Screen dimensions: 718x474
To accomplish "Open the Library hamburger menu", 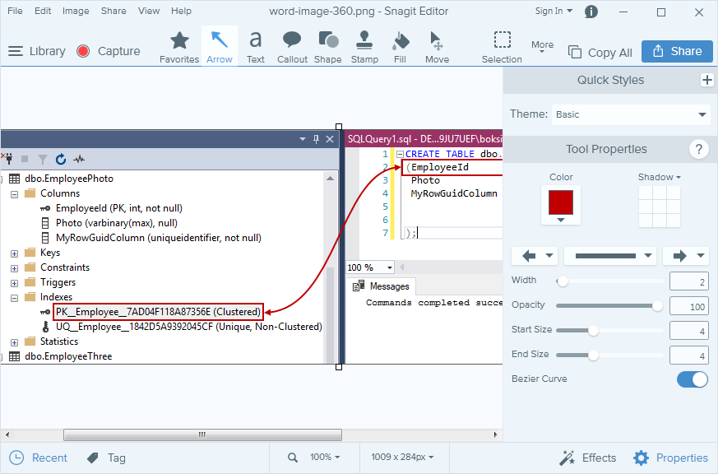I will (15, 51).
